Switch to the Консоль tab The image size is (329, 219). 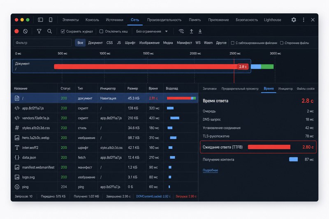coord(92,20)
